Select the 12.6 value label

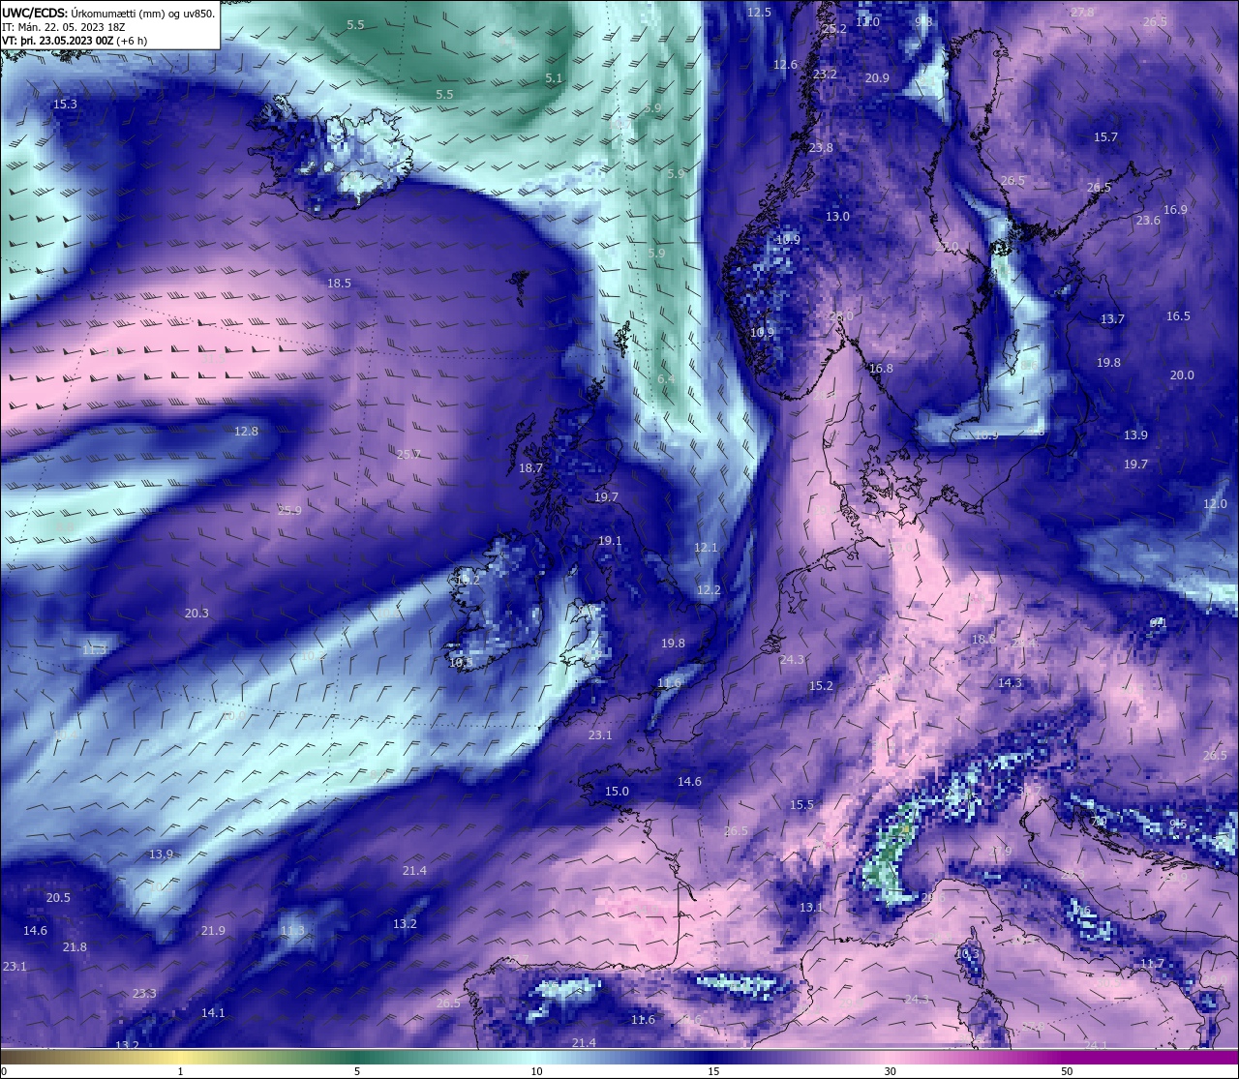click(x=785, y=64)
